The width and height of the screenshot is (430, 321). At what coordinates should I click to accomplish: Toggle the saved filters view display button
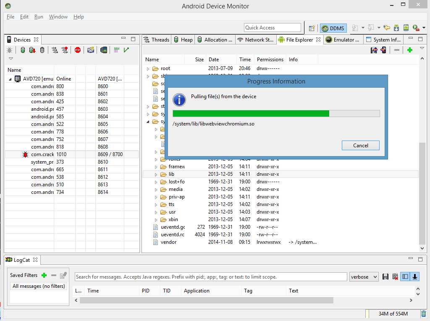405,277
